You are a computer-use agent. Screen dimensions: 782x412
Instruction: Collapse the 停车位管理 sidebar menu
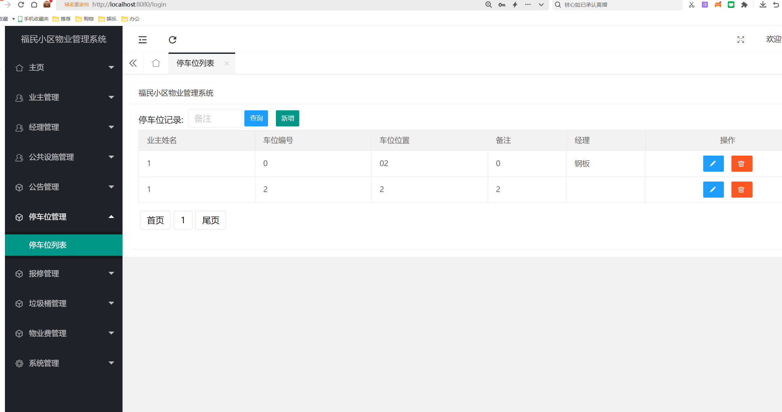(x=64, y=217)
